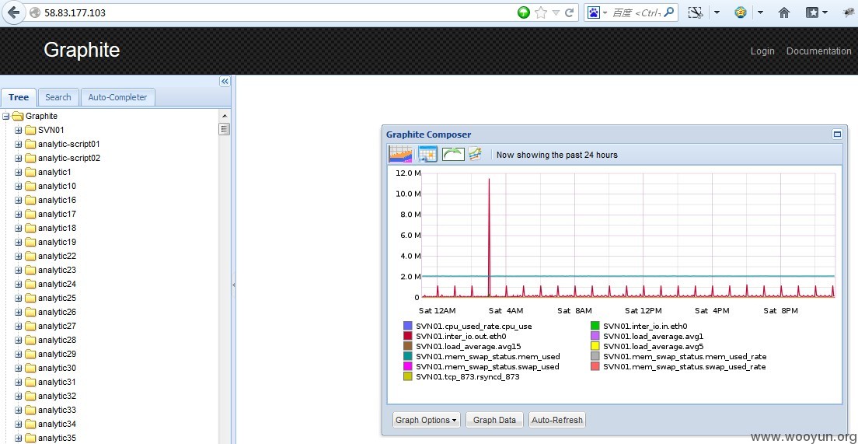Open the calendar date range picker in Composer
This screenshot has width=858, height=444.
click(x=427, y=154)
